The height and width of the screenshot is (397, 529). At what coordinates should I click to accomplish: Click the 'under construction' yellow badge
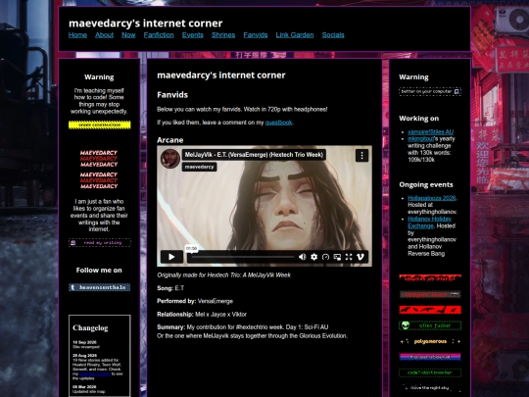(x=100, y=124)
